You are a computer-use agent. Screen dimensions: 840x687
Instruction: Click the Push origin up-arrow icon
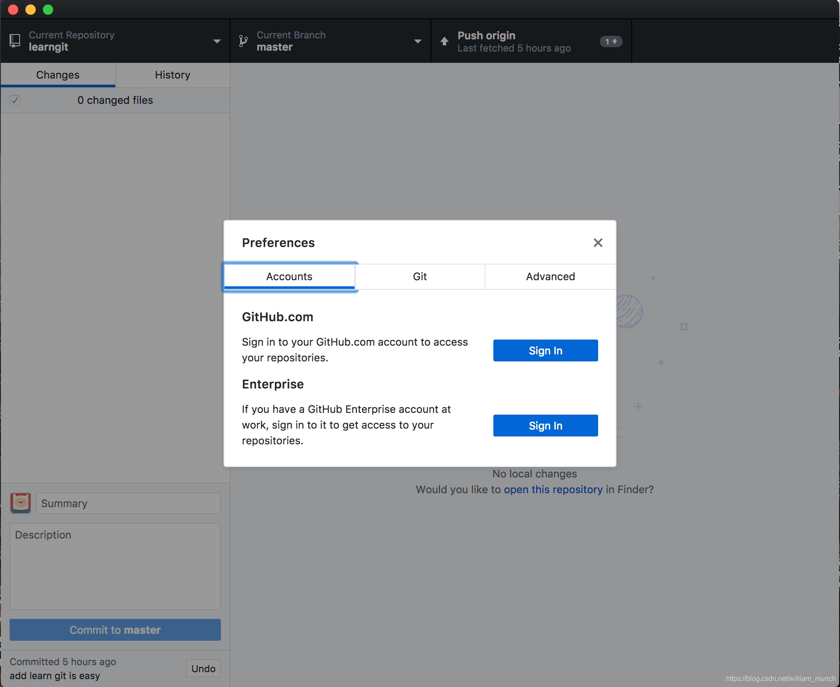(444, 41)
